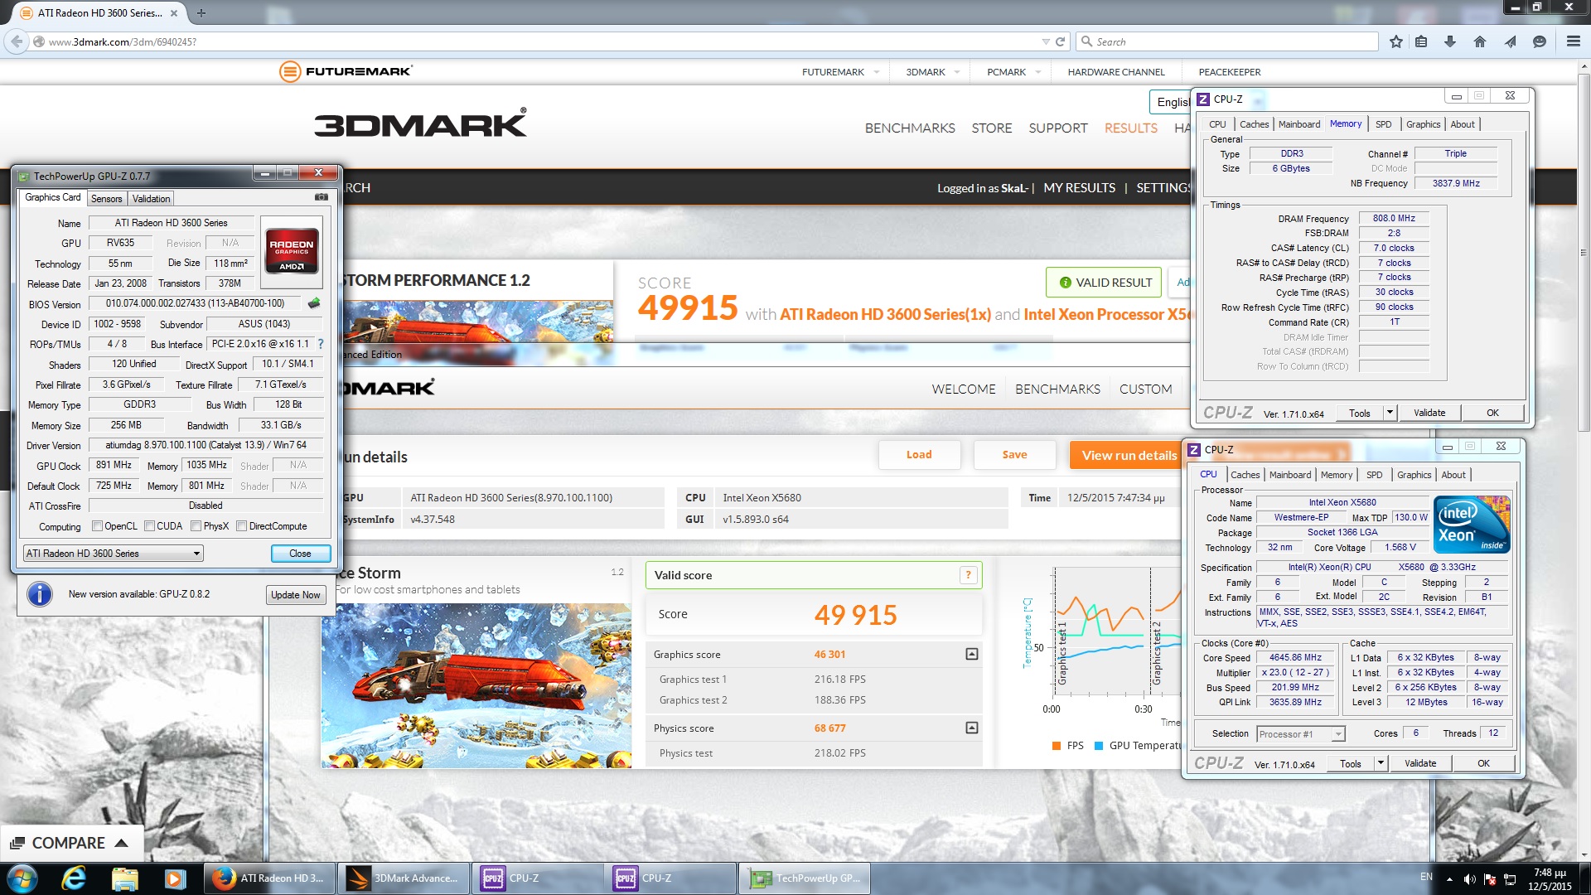Viewport: 1591px width, 895px height.
Task: Open a new Firefox tab with plus
Action: coord(201,12)
